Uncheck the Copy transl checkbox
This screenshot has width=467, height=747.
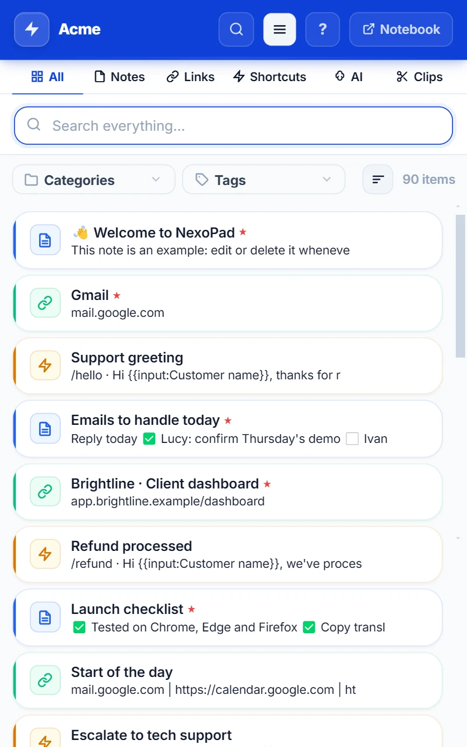(310, 627)
